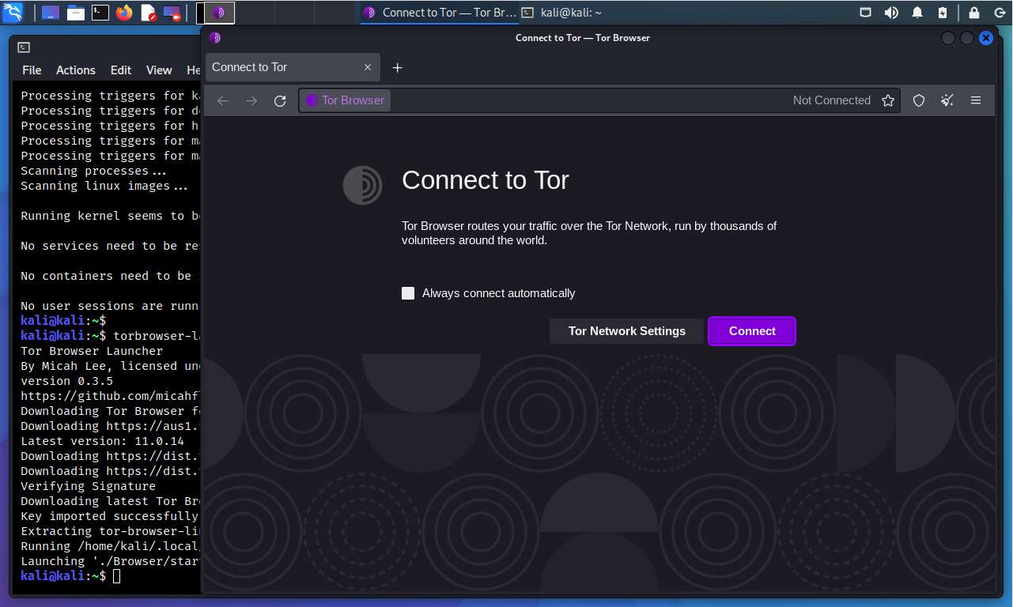The width and height of the screenshot is (1013, 607).
Task: Close the Connect to Tor tab
Action: (x=368, y=68)
